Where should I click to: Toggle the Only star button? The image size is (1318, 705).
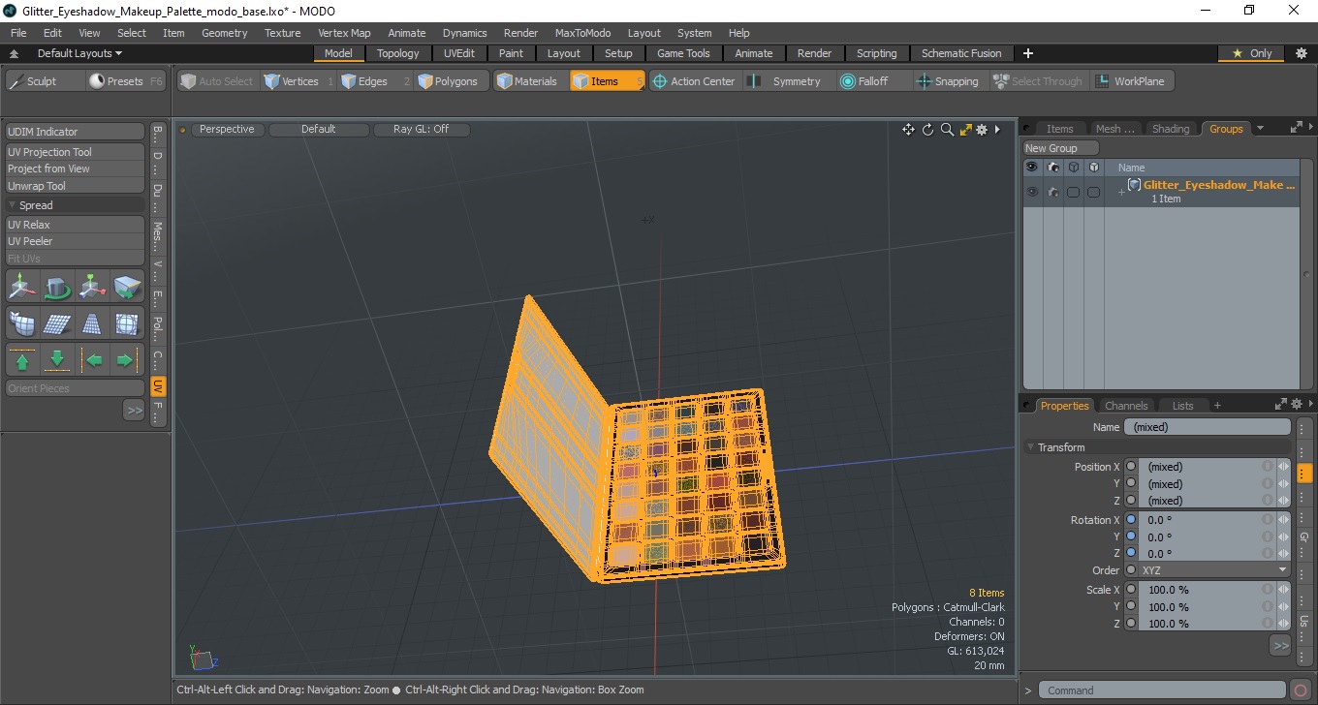pos(1252,53)
